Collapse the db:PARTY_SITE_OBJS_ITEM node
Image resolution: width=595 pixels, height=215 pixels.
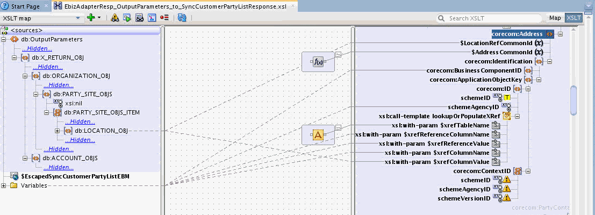(46, 112)
